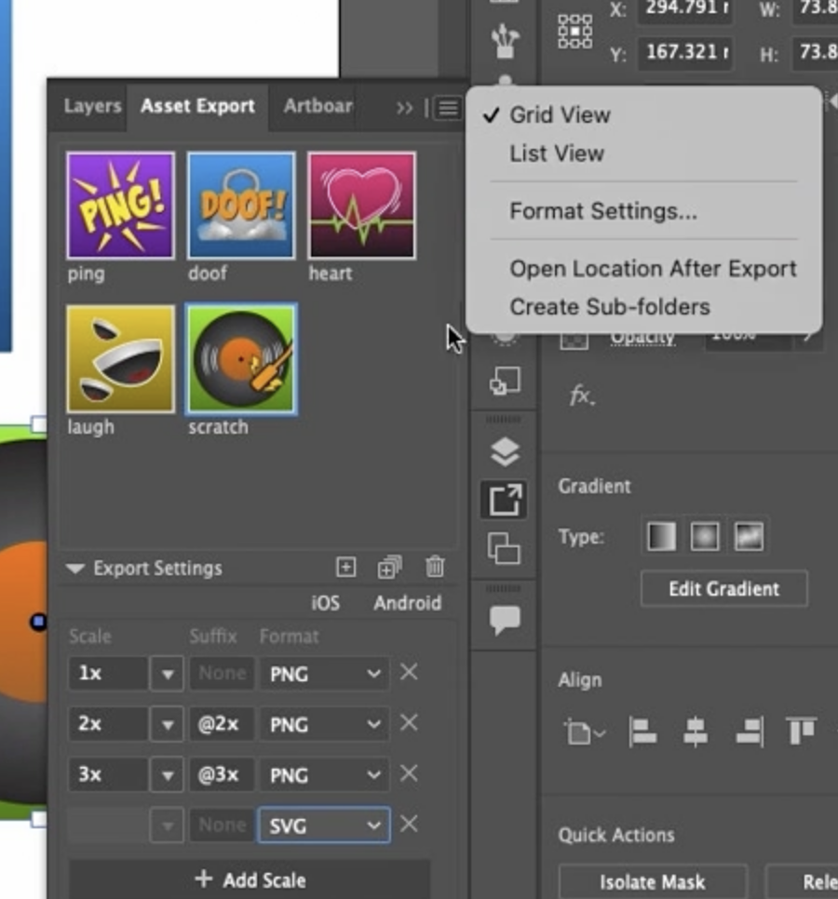Toggle Open Location After Export
This screenshot has height=899, width=838.
(x=654, y=269)
